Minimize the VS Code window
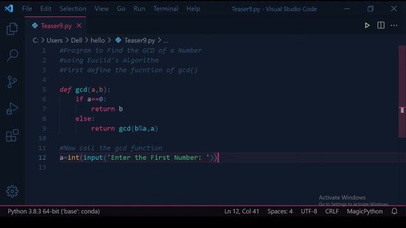The width and height of the screenshot is (406, 228). coord(347,9)
